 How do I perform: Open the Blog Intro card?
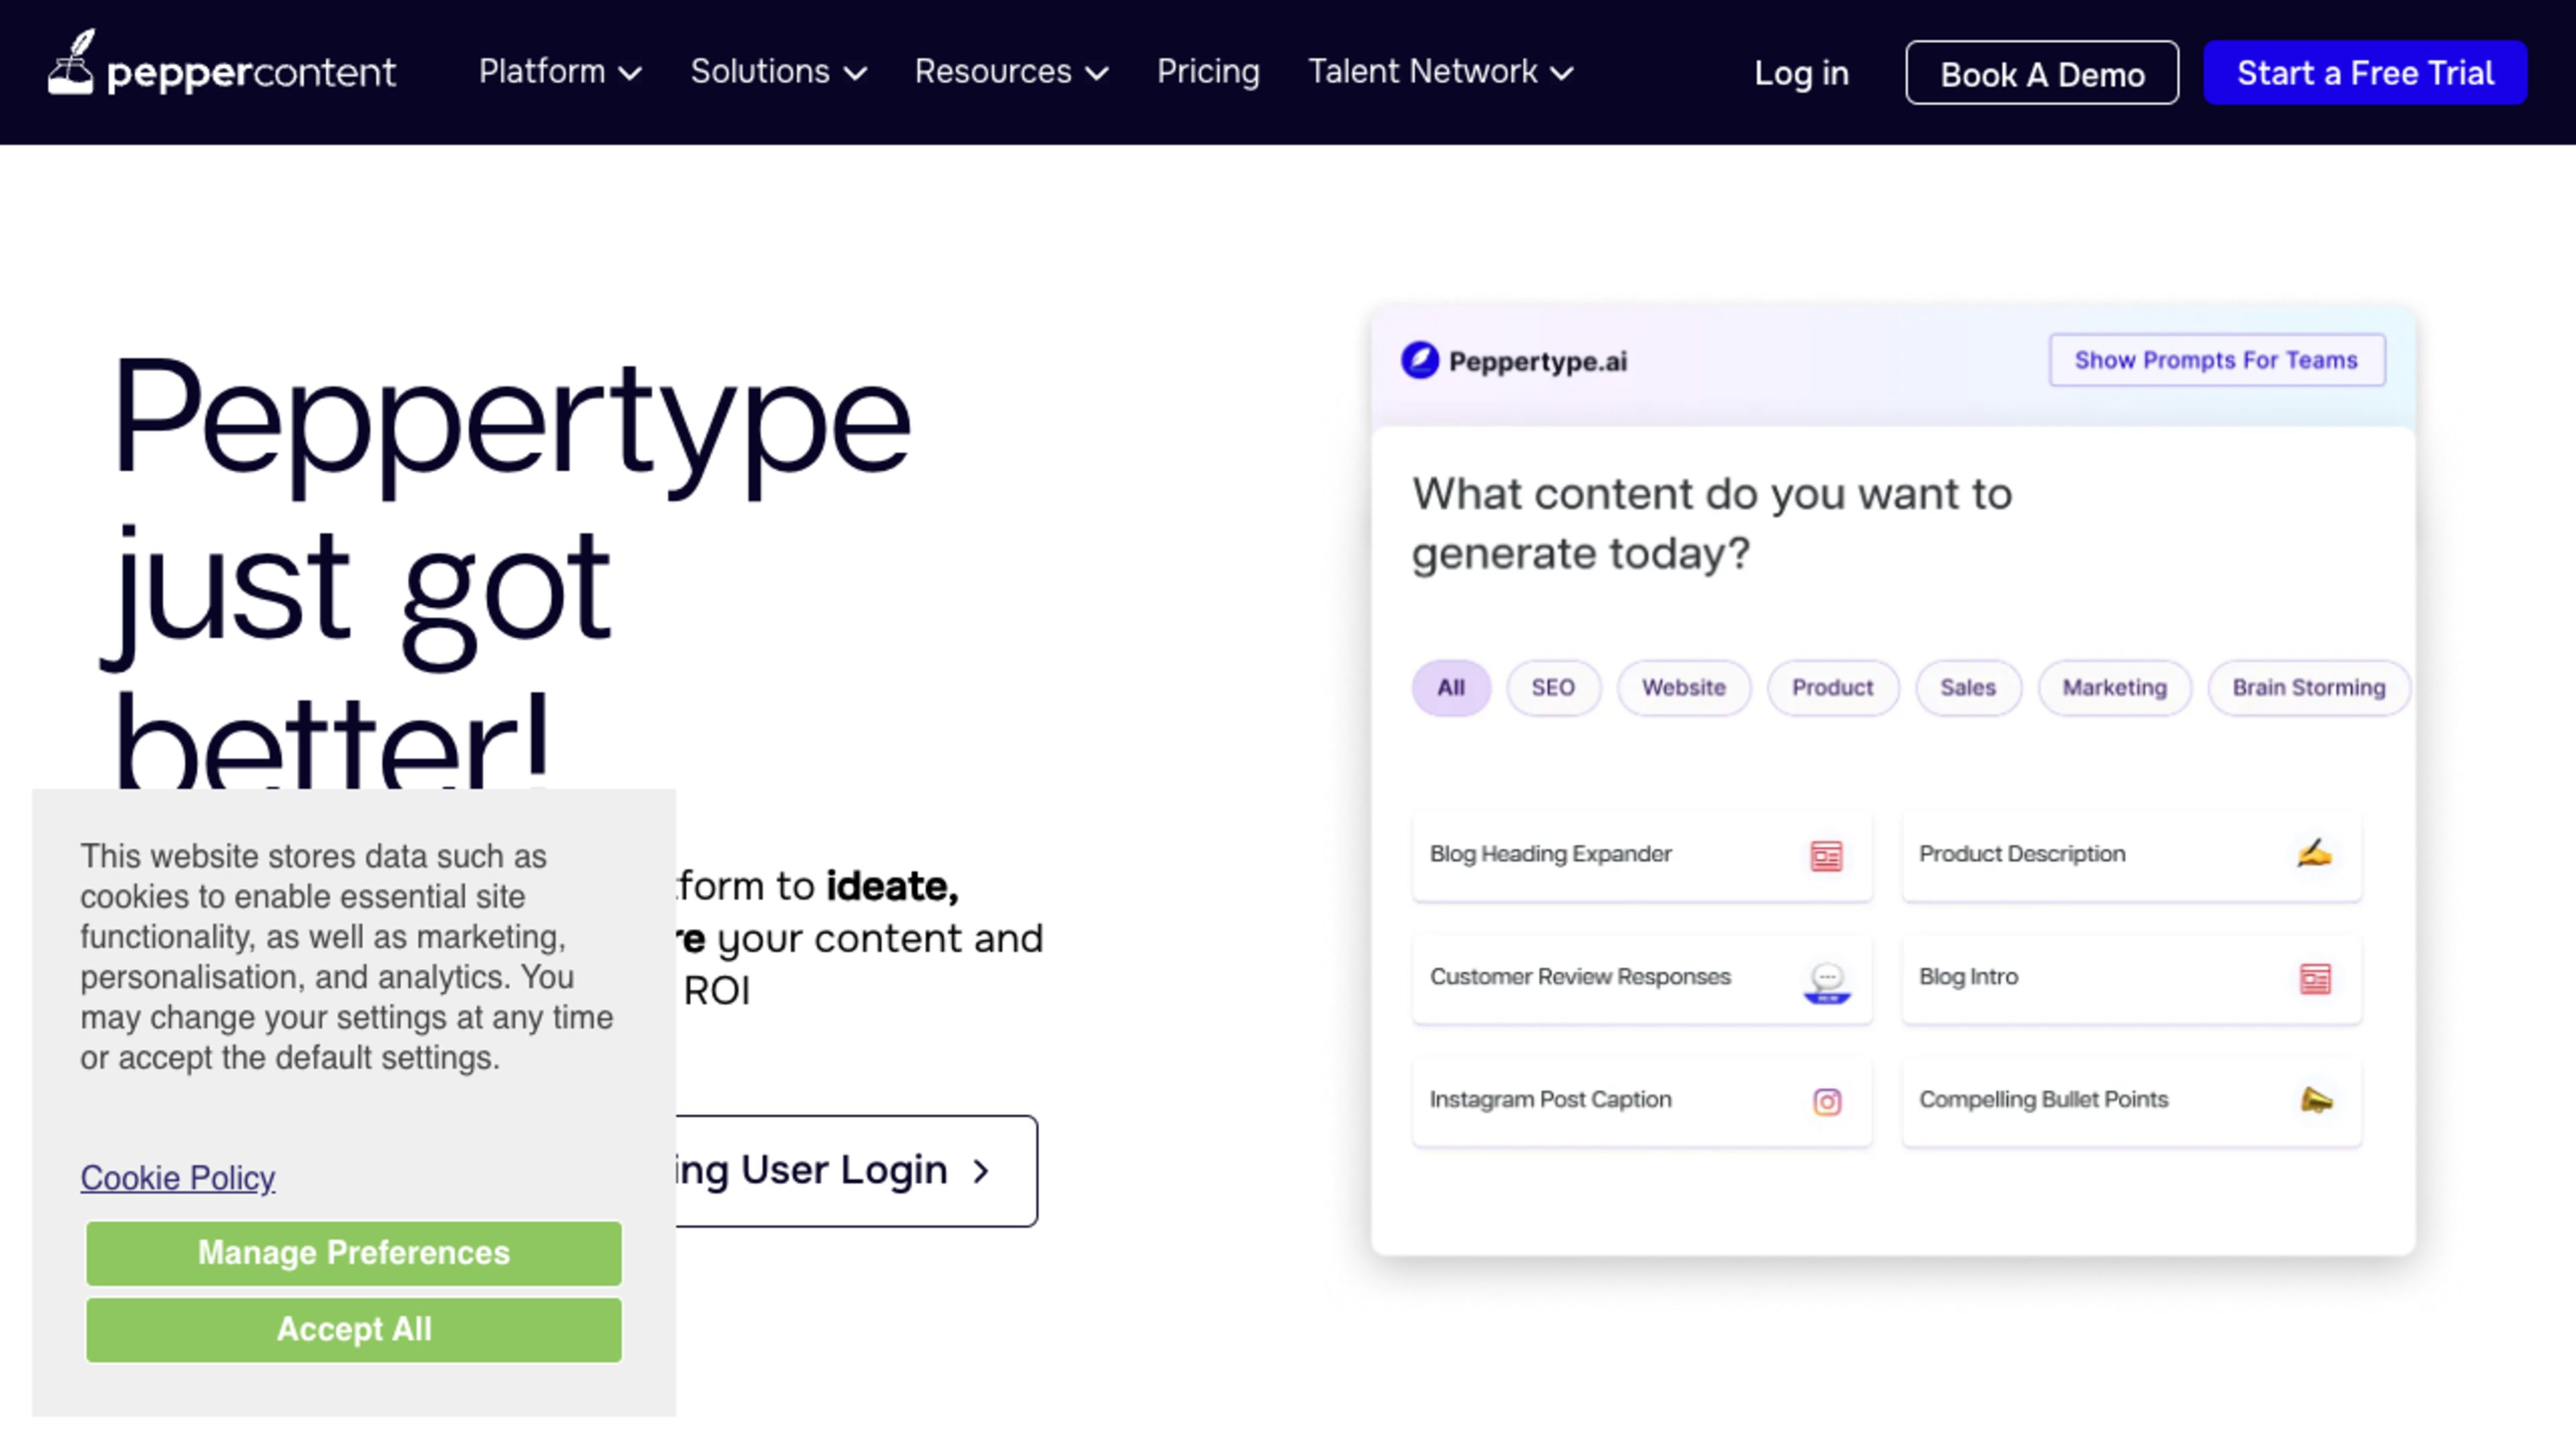[2131, 979]
